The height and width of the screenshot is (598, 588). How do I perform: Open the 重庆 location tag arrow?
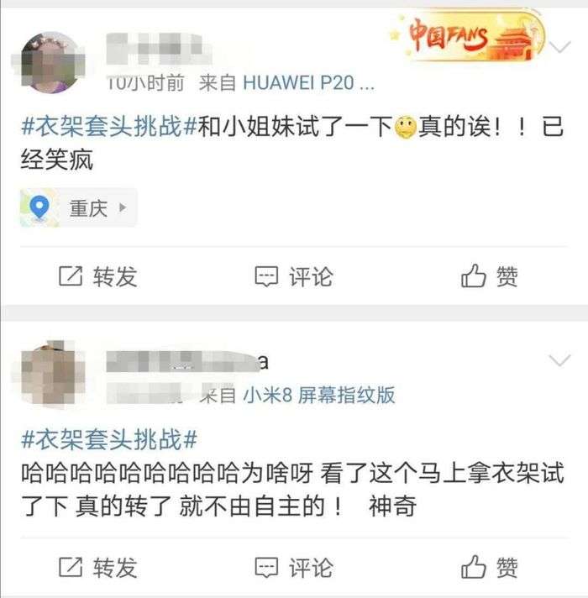[x=123, y=207]
